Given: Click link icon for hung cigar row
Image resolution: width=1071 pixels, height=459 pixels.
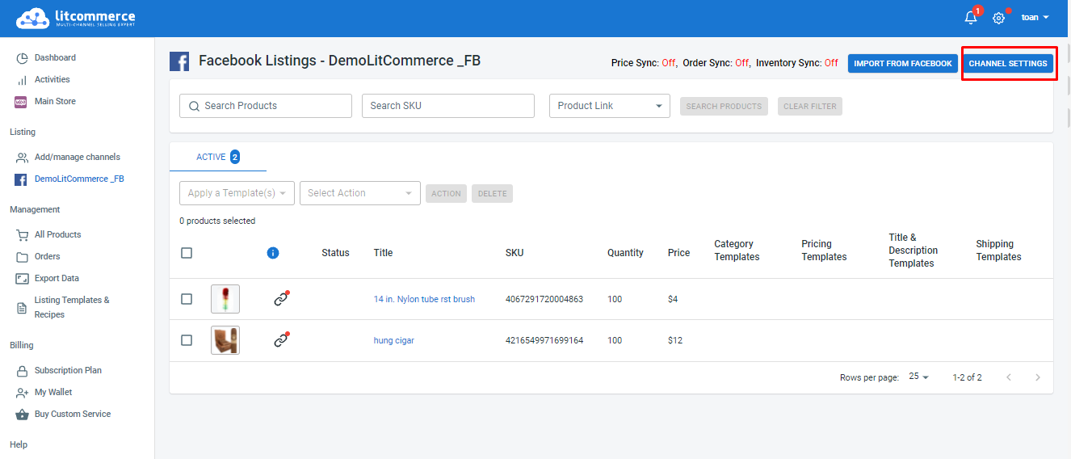Looking at the screenshot, I should coord(280,340).
